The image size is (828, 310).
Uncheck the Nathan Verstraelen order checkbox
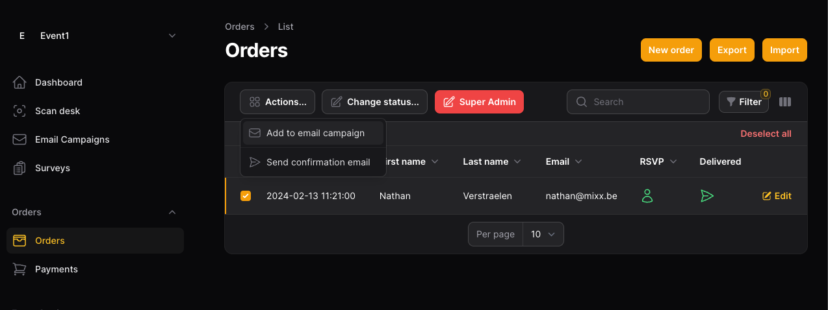[246, 196]
